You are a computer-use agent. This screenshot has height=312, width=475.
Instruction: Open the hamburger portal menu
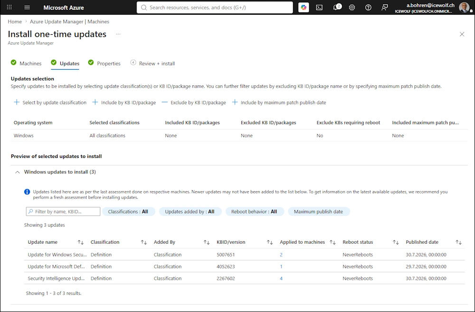tap(27, 7)
